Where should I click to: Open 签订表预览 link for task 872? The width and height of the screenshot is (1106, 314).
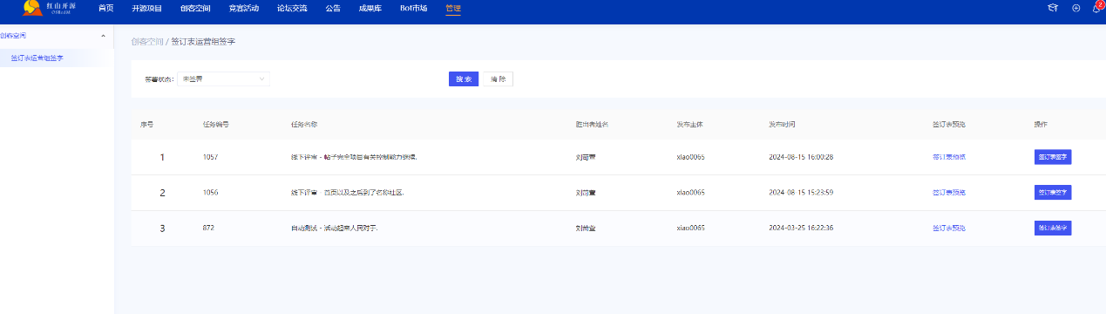click(x=948, y=228)
